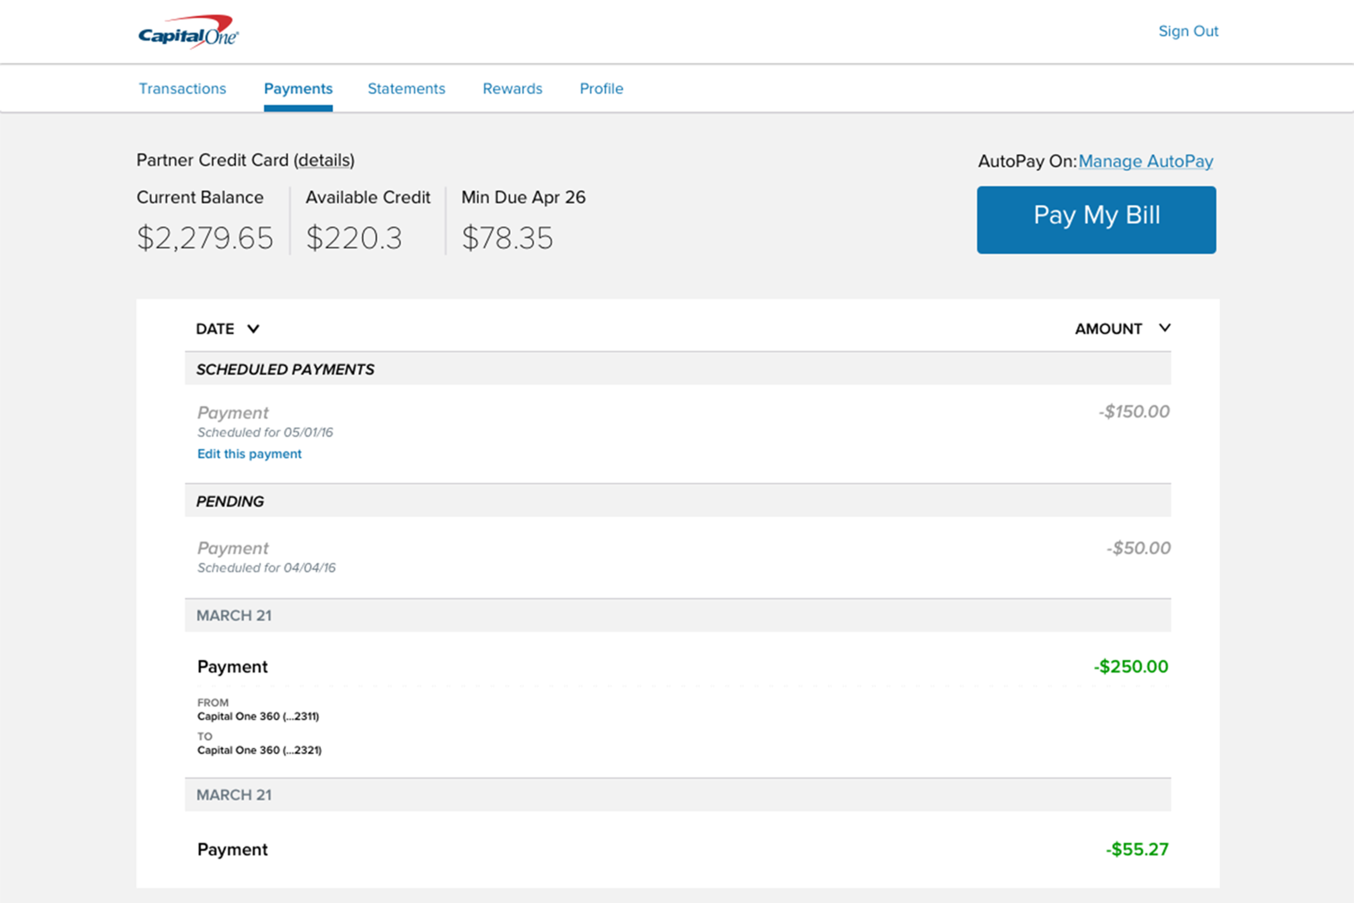Click the -$250.00 payment amount
The height and width of the screenshot is (903, 1354).
tap(1131, 666)
